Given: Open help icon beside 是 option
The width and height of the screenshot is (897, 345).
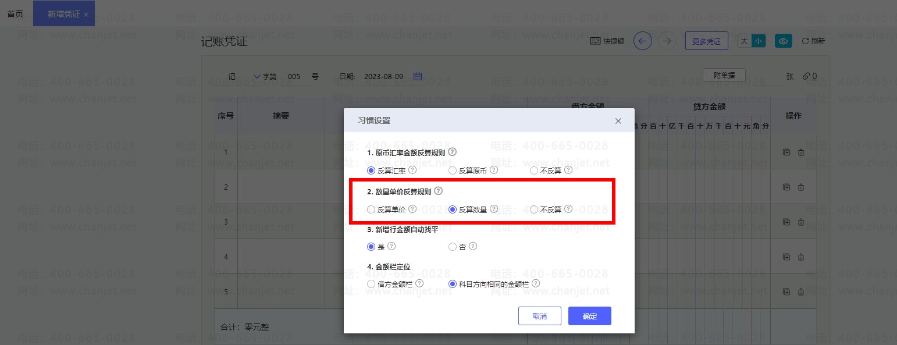Looking at the screenshot, I should (391, 246).
